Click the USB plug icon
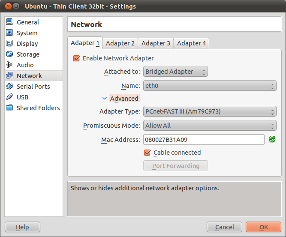This screenshot has width=286, height=237. pyautogui.click(x=9, y=97)
